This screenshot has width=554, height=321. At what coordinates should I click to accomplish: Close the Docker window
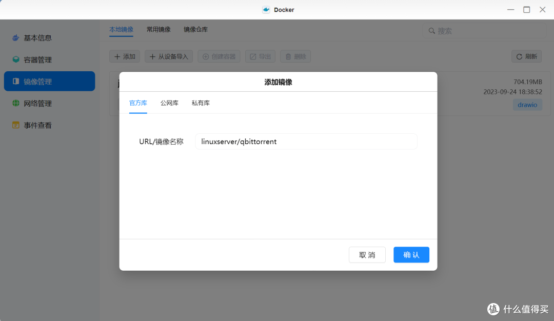click(x=542, y=10)
